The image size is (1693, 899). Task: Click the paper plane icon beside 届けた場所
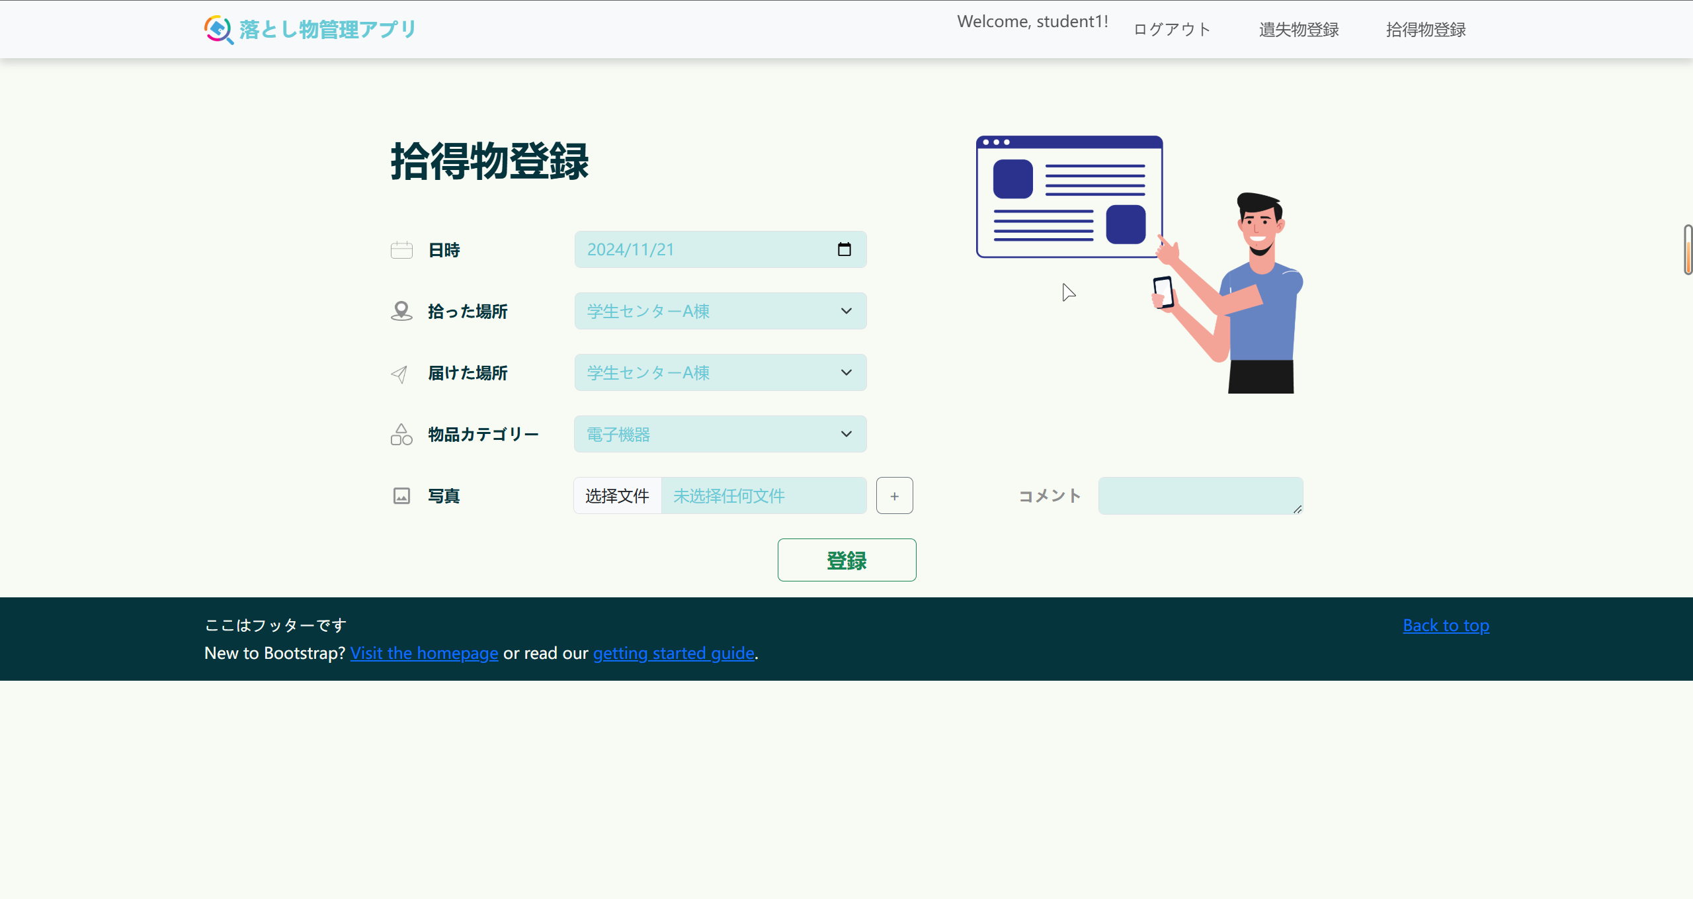click(x=399, y=374)
